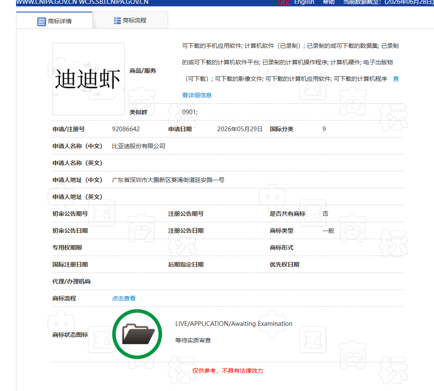
Task: Click the 申请人名称（中文） label
Action: (x=77, y=146)
